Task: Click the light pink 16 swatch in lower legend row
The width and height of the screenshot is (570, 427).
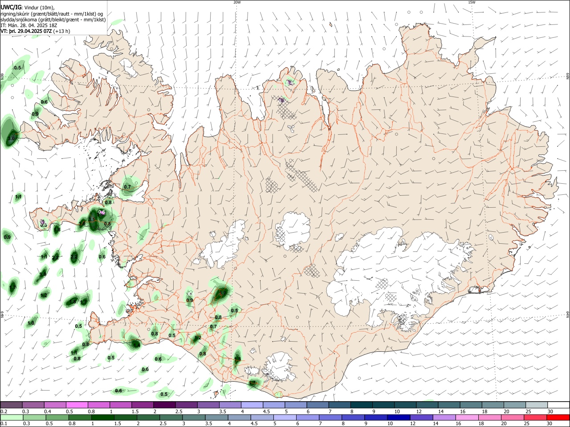Action: click(467, 417)
